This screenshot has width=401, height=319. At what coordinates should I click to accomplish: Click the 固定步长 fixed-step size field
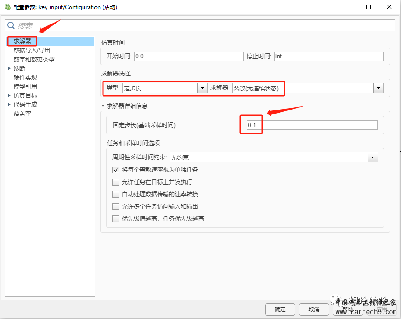pyautogui.click(x=312, y=125)
